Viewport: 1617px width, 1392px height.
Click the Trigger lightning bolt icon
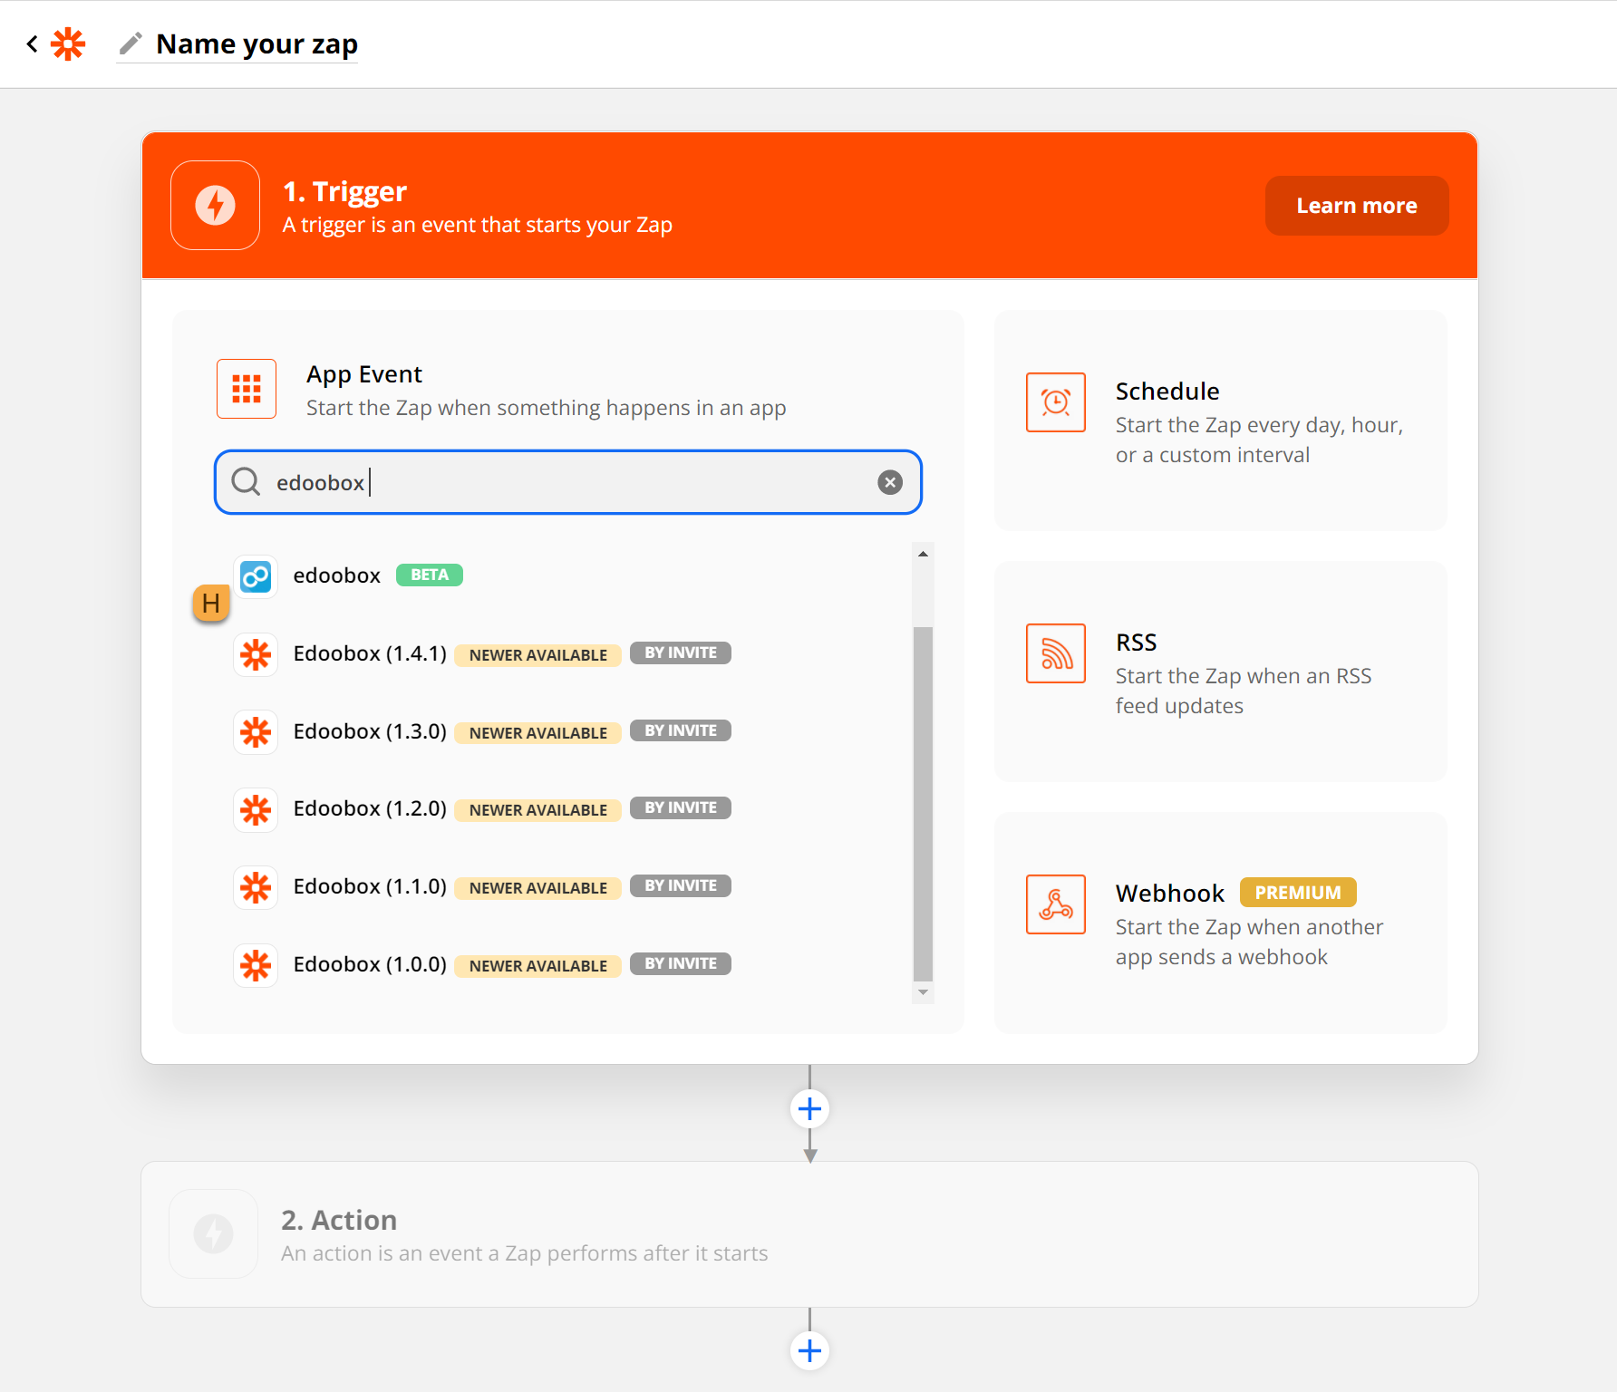point(216,205)
